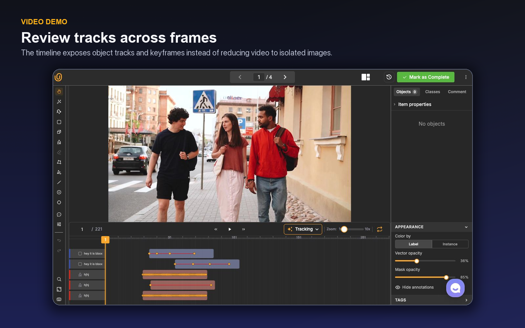Select the polygon tool
Screen dimensions: 525x328
[x=59, y=162]
